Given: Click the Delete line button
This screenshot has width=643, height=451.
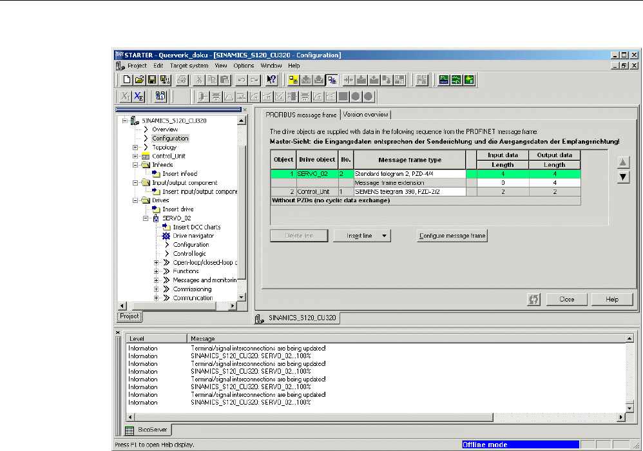Looking at the screenshot, I should pos(299,236).
